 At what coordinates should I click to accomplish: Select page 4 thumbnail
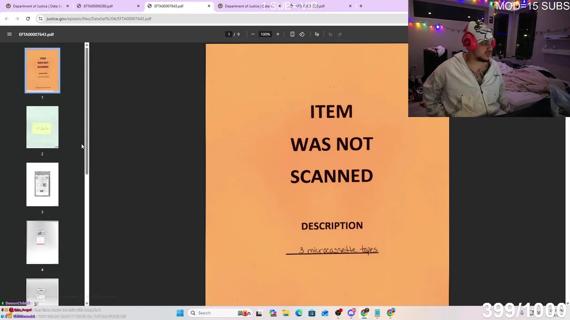coord(42,242)
